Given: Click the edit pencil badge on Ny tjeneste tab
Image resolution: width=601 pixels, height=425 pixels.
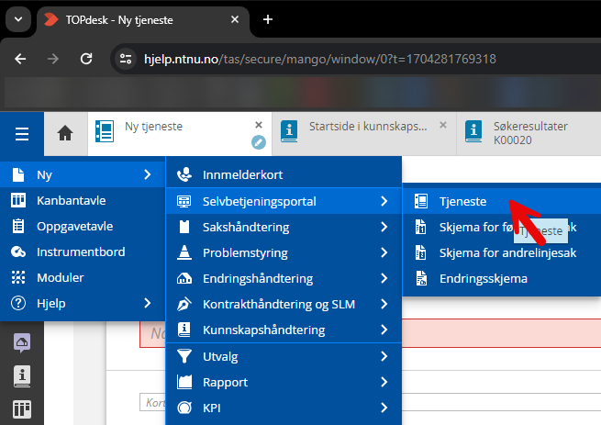Looking at the screenshot, I should (x=259, y=142).
